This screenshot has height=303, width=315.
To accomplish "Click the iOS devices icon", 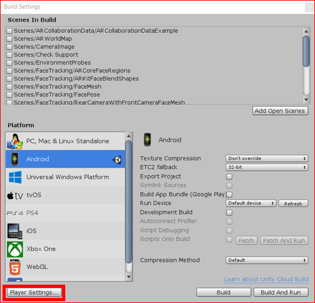I will 15,231.
